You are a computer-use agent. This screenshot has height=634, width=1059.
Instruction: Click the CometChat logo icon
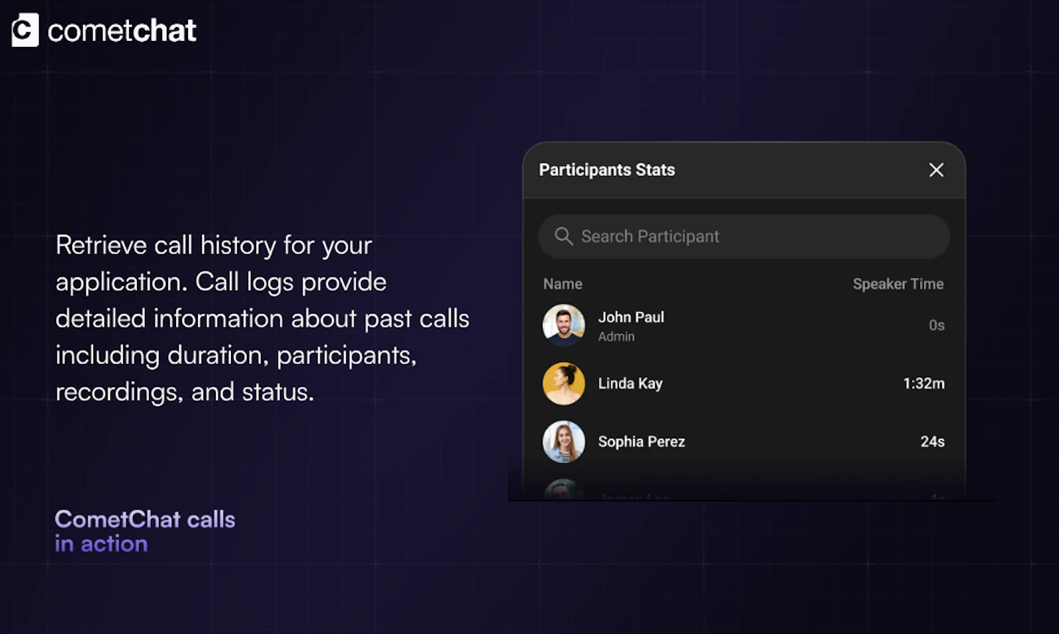click(x=25, y=30)
